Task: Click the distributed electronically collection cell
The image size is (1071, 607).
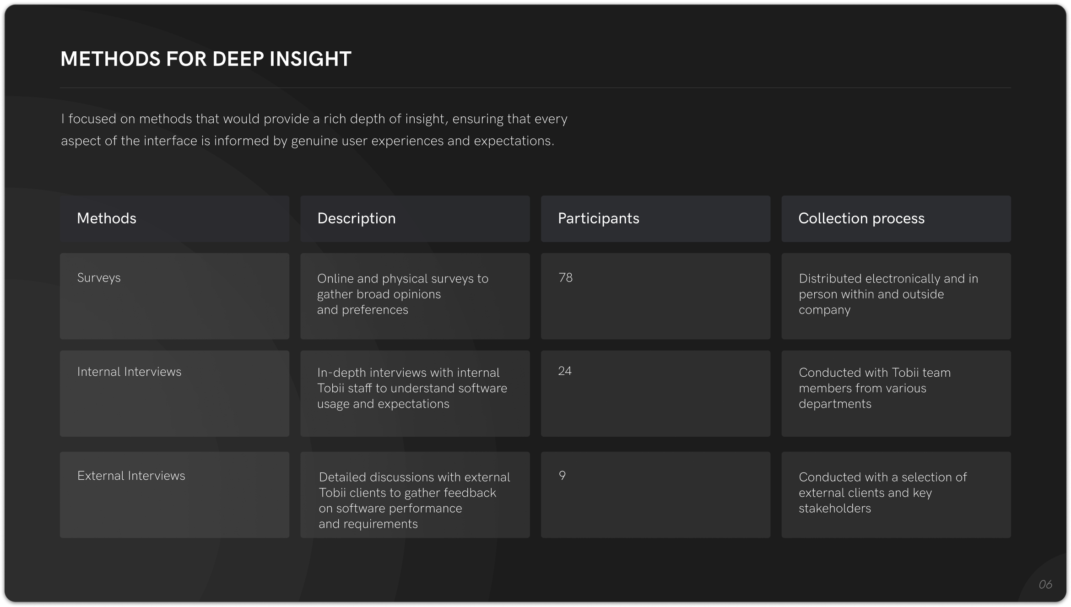Action: click(888, 294)
